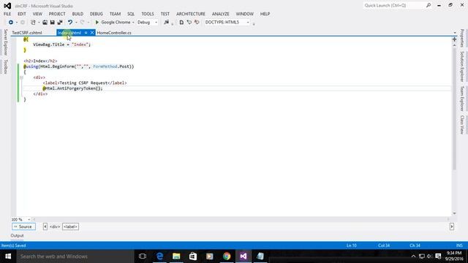The height and width of the screenshot is (263, 468).
Task: Select the label tag navigator breadcrumb
Action: [x=70, y=226]
